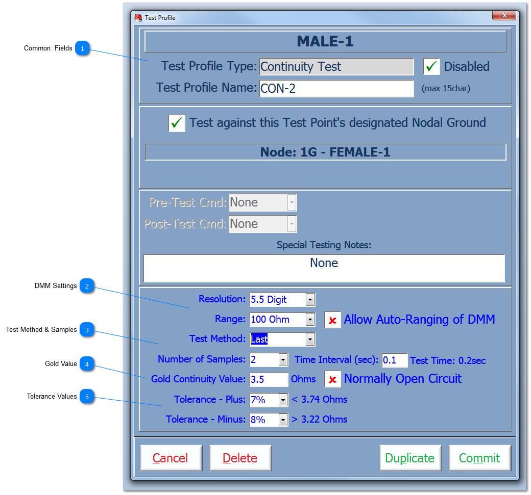Enable Allow Auto-Ranging of DMM
531x495 pixels.
(332, 320)
